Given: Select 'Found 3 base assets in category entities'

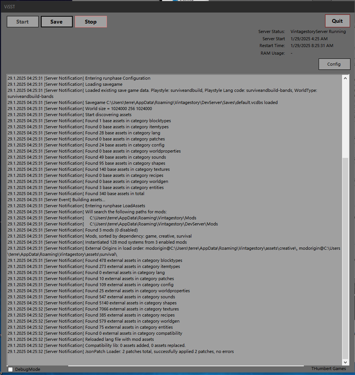Looking at the screenshot, I should (86, 187).
